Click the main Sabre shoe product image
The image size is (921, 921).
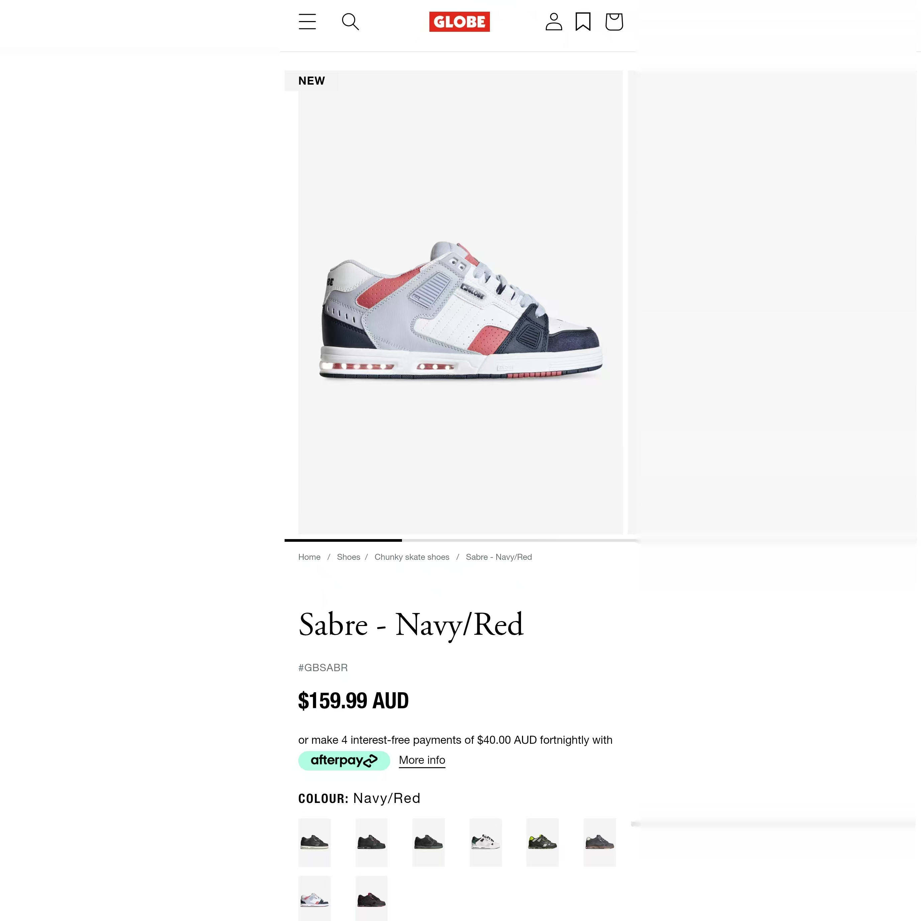coord(460,310)
